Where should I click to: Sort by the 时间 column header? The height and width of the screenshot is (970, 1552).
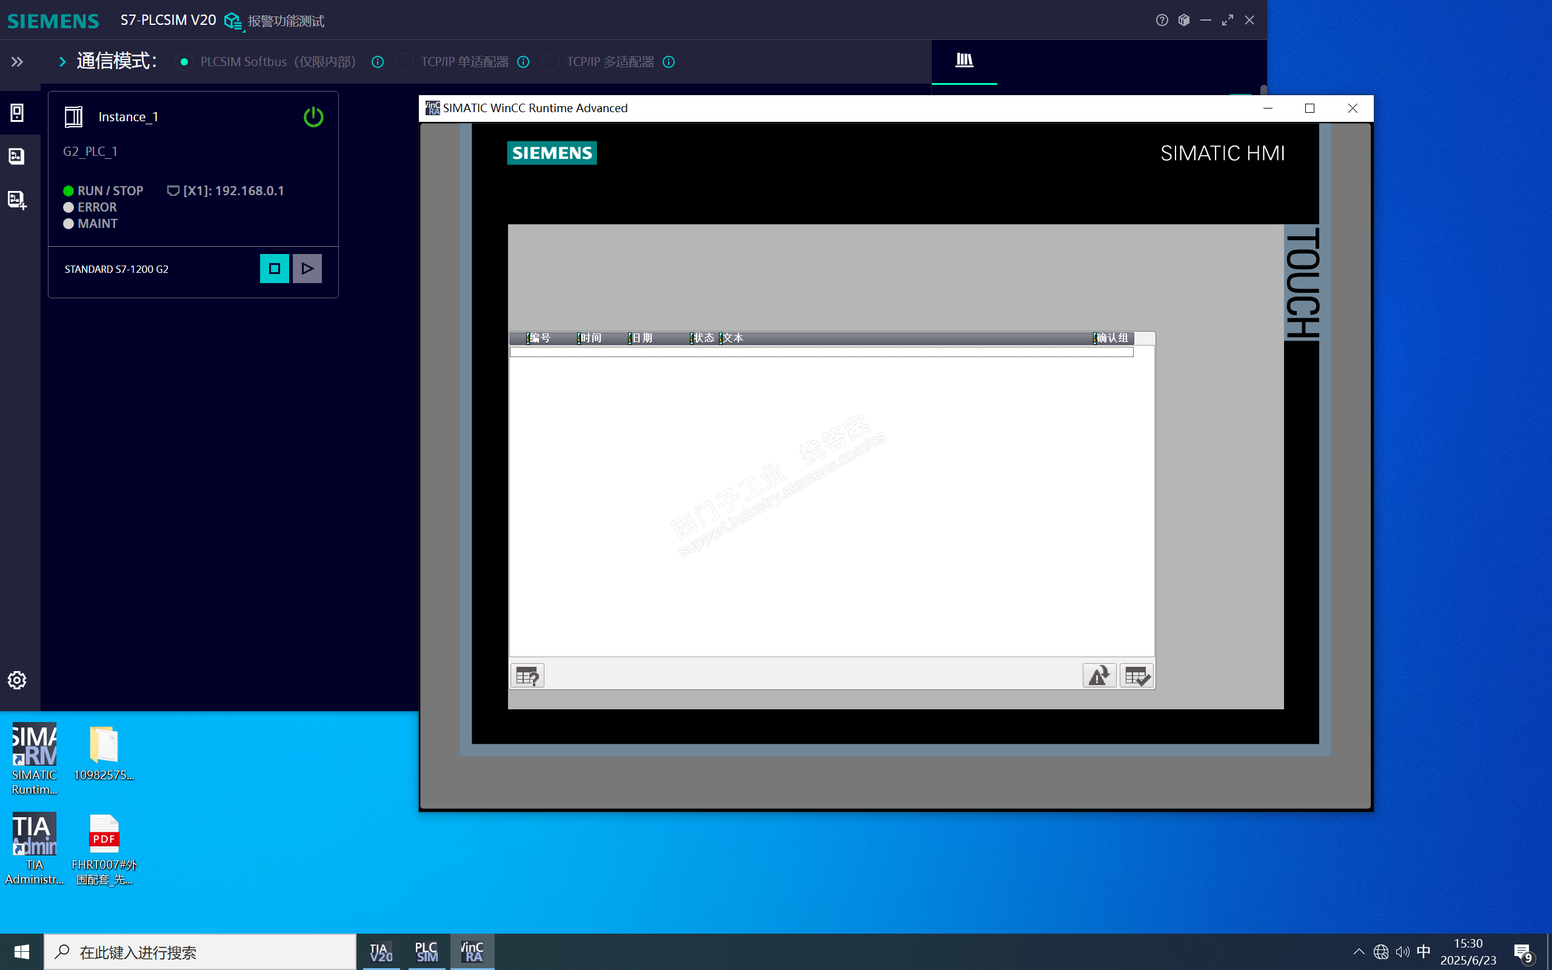pyautogui.click(x=591, y=338)
